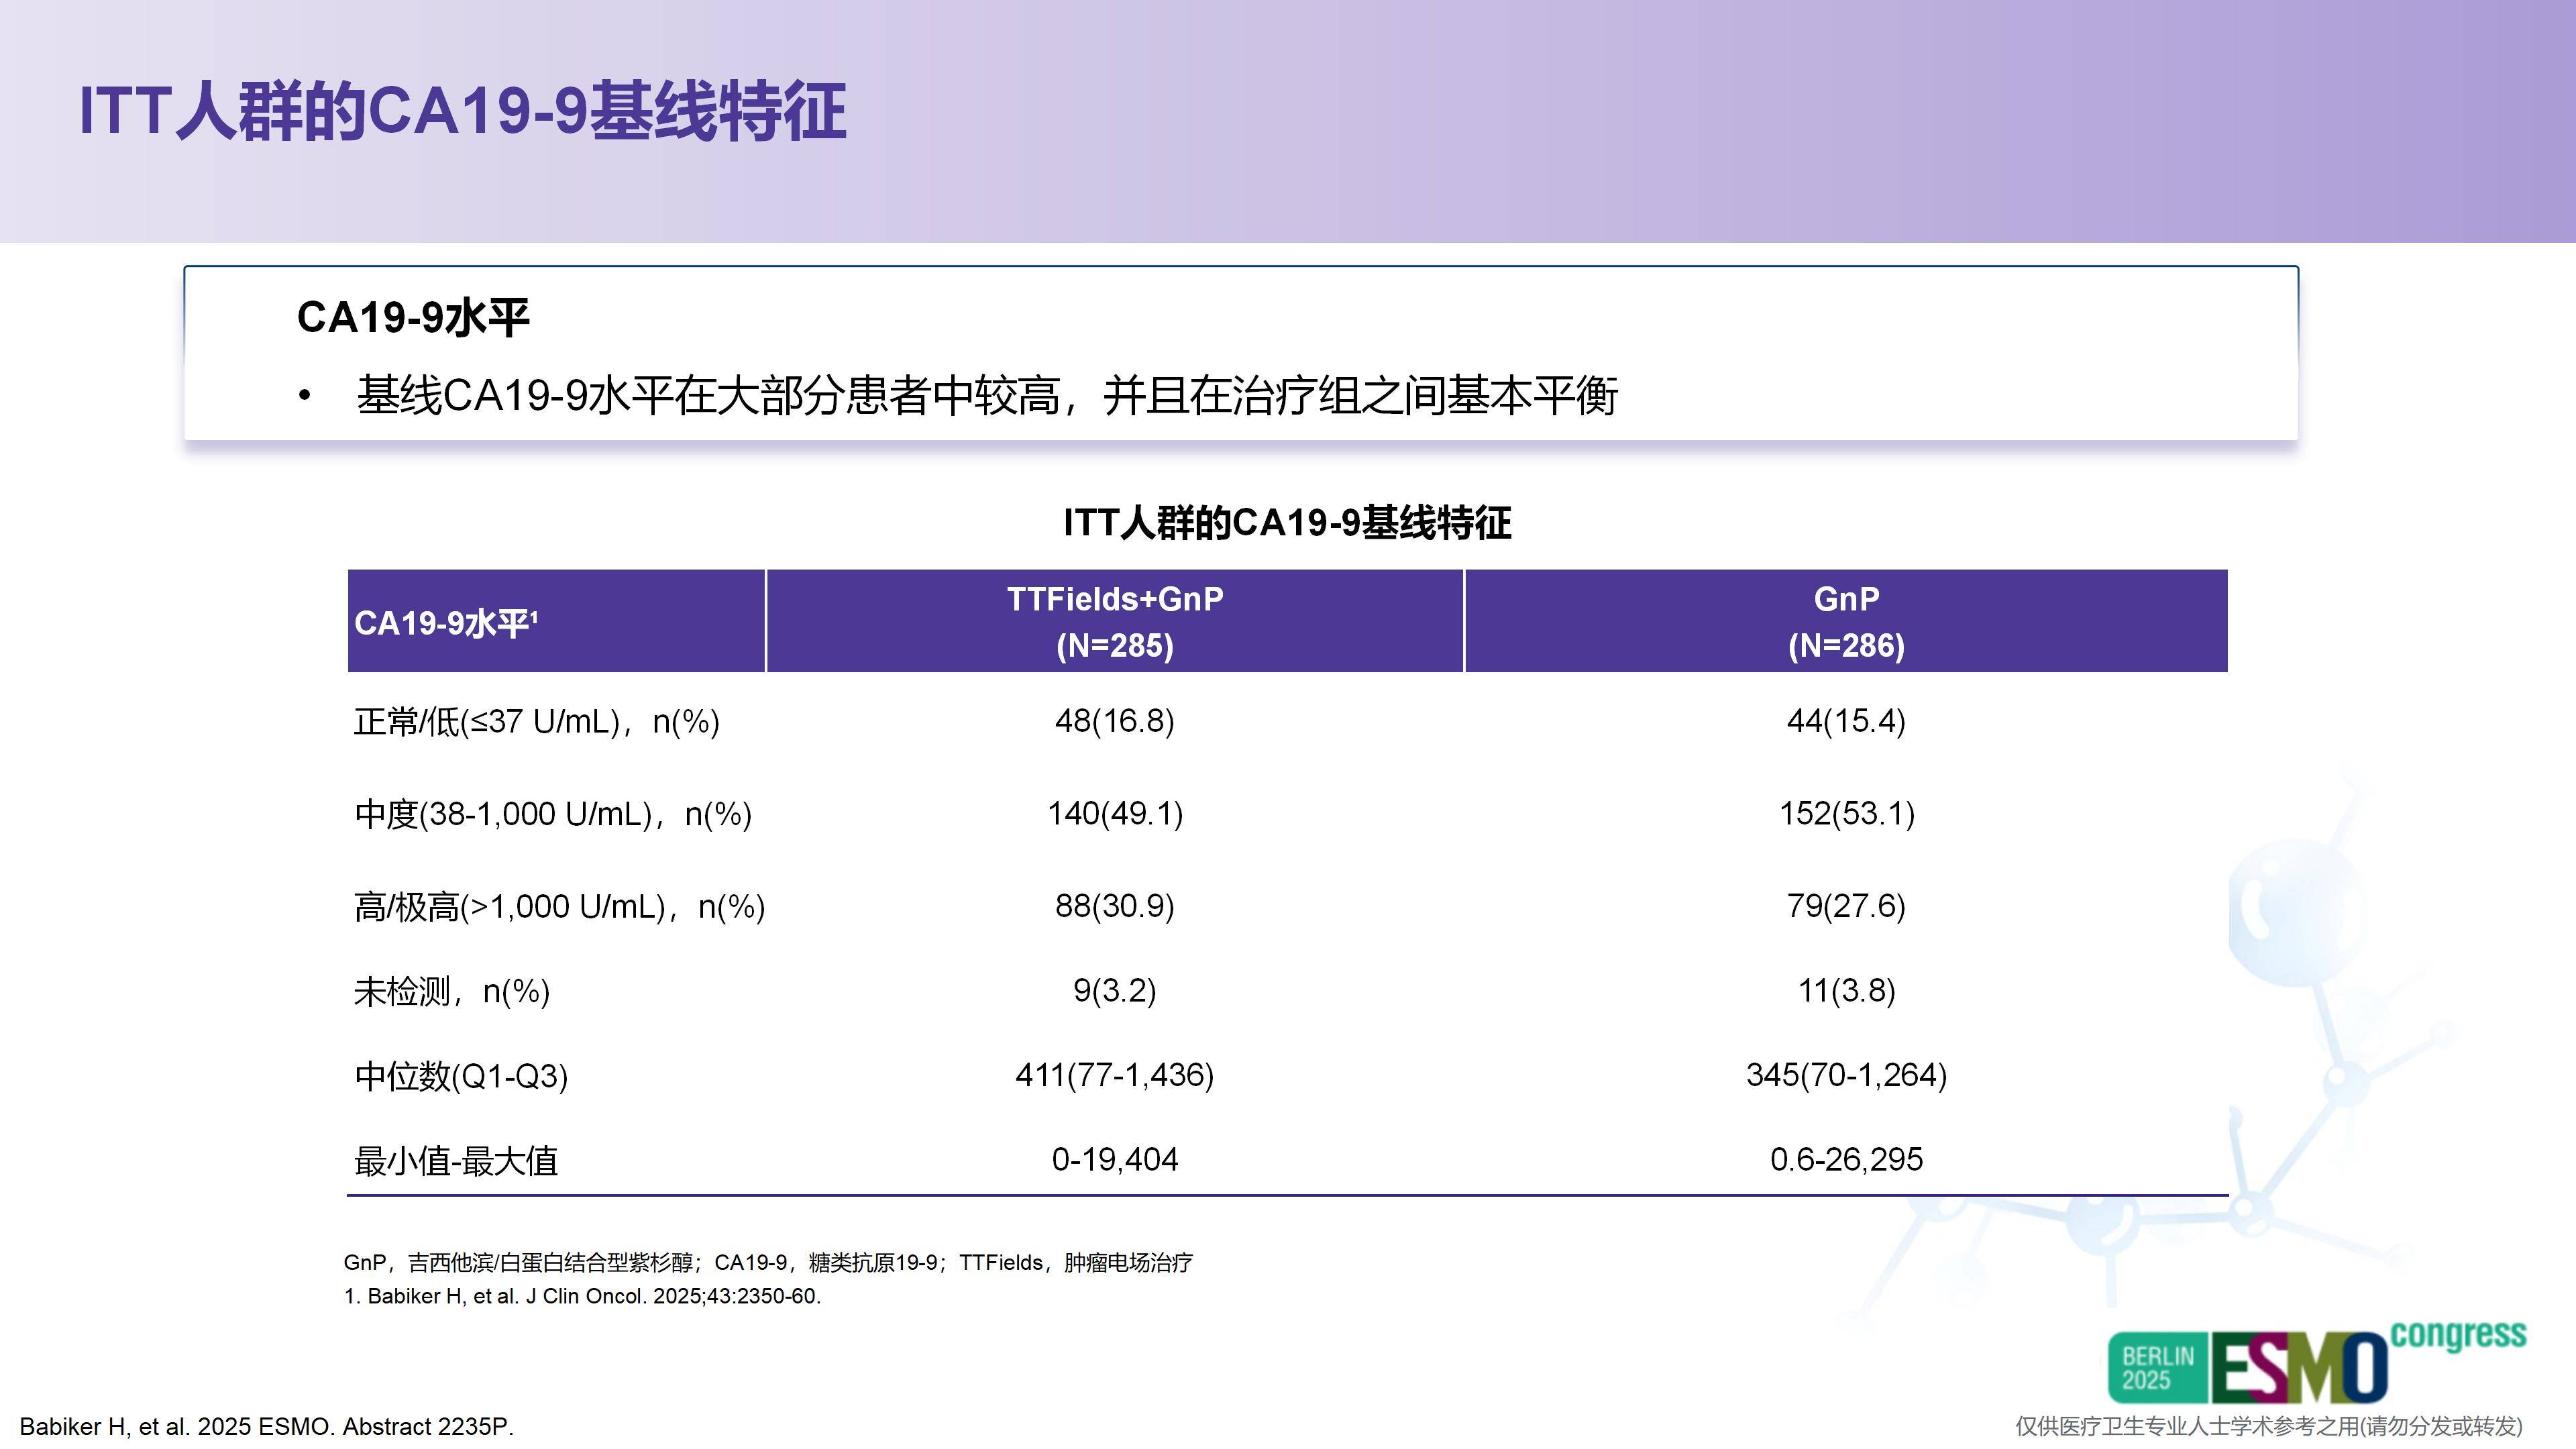Click the median value 411(77-1,436)

click(1114, 1075)
